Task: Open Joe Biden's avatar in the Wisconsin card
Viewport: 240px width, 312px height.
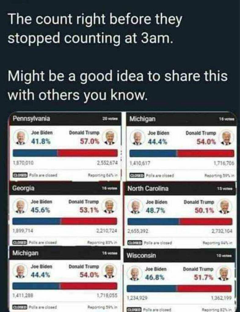Action: (135, 274)
